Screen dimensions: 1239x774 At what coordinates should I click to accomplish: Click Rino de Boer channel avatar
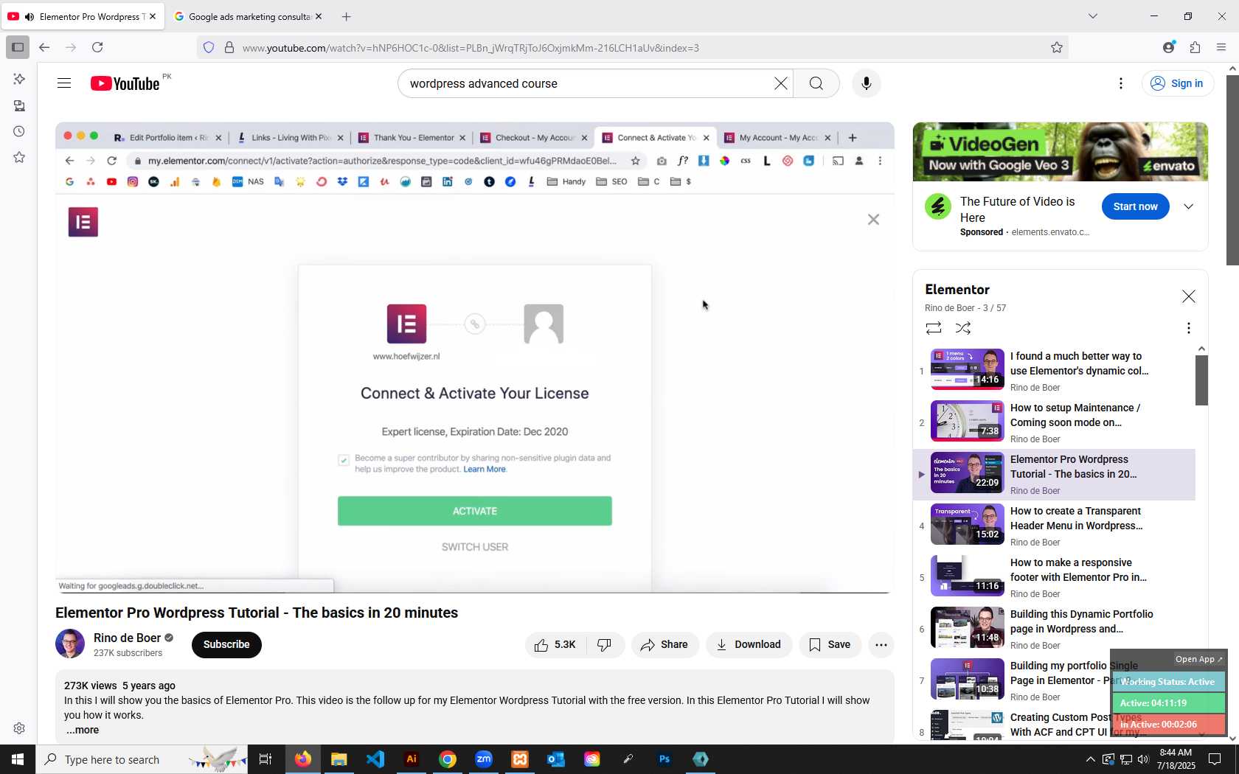click(70, 644)
